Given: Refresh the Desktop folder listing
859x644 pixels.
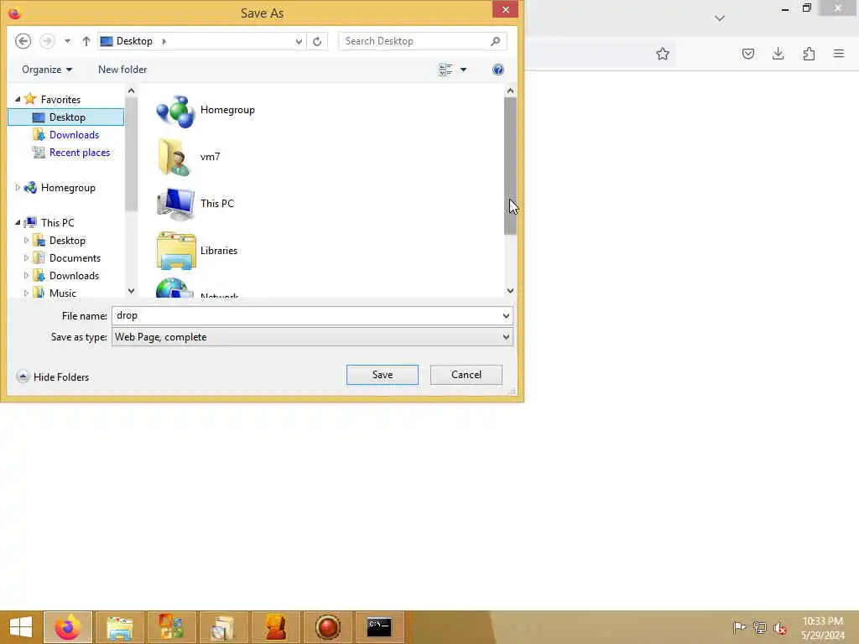Looking at the screenshot, I should click(317, 41).
